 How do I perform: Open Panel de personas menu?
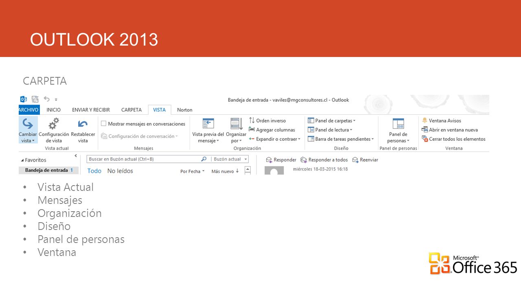pos(398,130)
